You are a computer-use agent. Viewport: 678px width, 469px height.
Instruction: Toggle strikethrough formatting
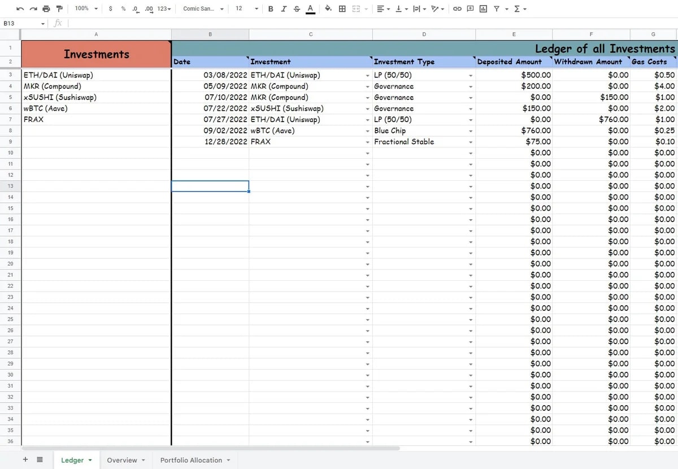[297, 9]
